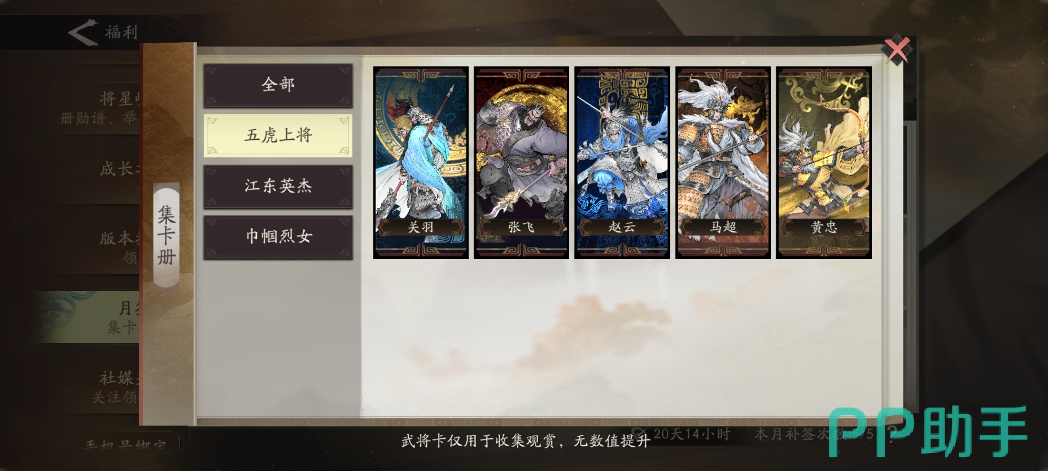This screenshot has width=1048, height=471.
Task: Click the 黄忠 name plate
Action: tap(823, 227)
